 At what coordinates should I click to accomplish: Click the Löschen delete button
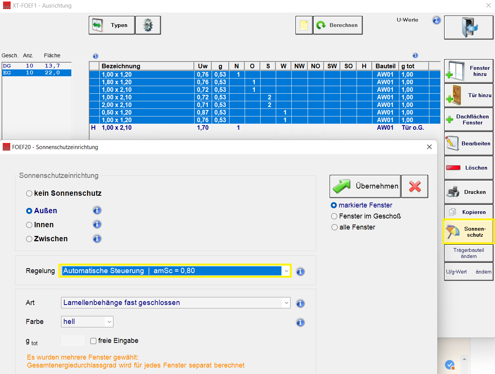coord(469,168)
